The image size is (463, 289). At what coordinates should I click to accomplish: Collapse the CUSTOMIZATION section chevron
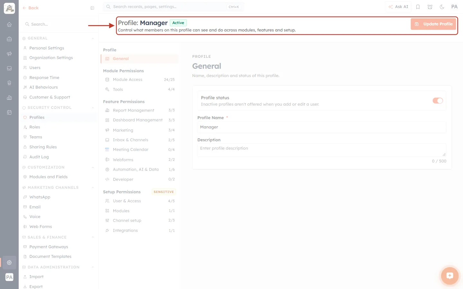(x=93, y=168)
